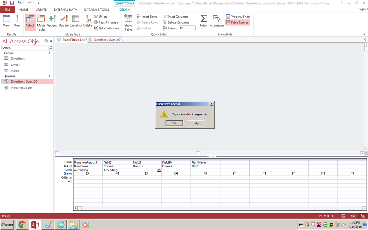Open Windows Start menu
The image size is (368, 230).
coord(7,225)
